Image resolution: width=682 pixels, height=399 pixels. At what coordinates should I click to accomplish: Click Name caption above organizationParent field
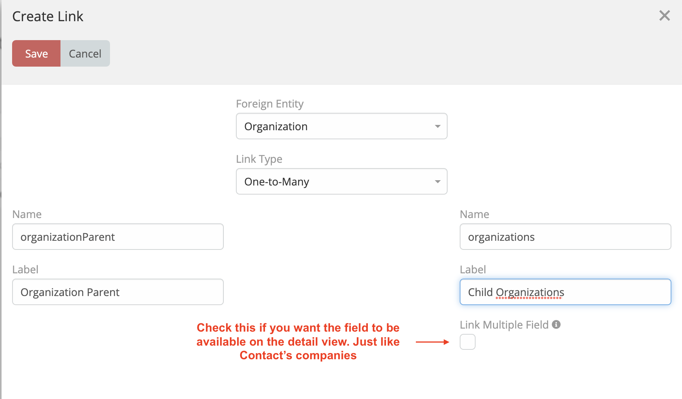[x=27, y=214]
